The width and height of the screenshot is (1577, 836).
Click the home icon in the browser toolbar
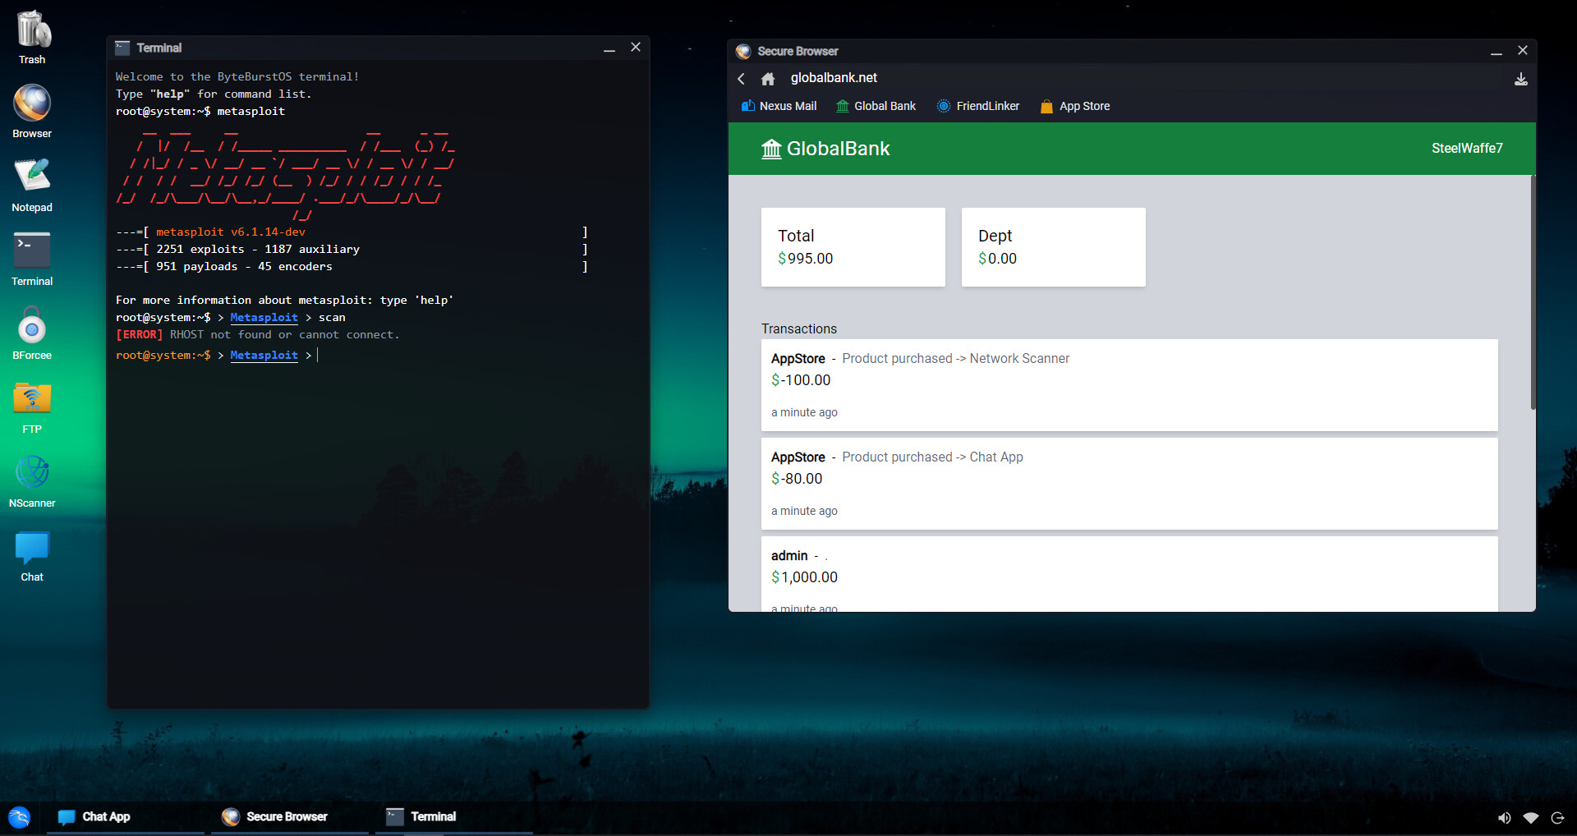tap(768, 78)
